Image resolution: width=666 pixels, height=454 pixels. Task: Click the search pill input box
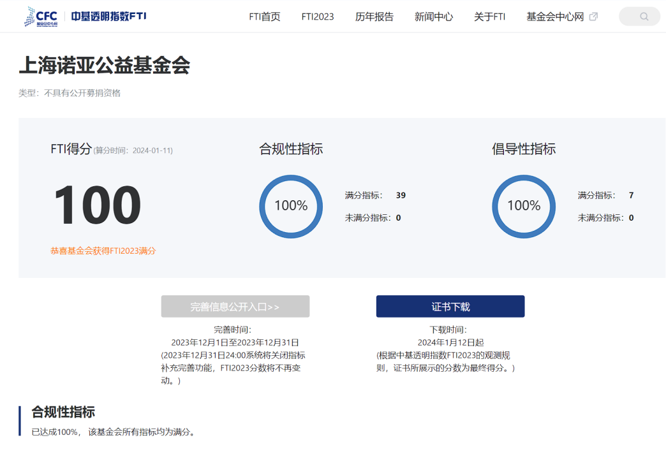(640, 17)
